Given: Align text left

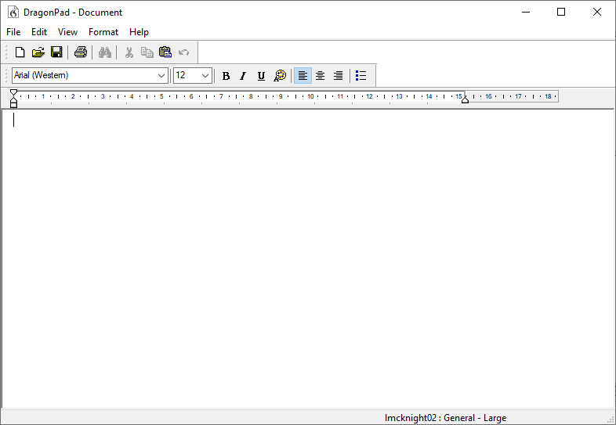Looking at the screenshot, I should click(303, 75).
